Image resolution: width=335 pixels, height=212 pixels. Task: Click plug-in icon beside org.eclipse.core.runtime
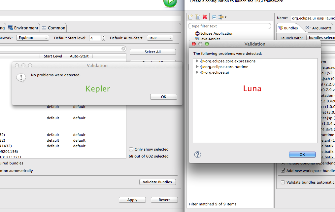(x=202, y=67)
